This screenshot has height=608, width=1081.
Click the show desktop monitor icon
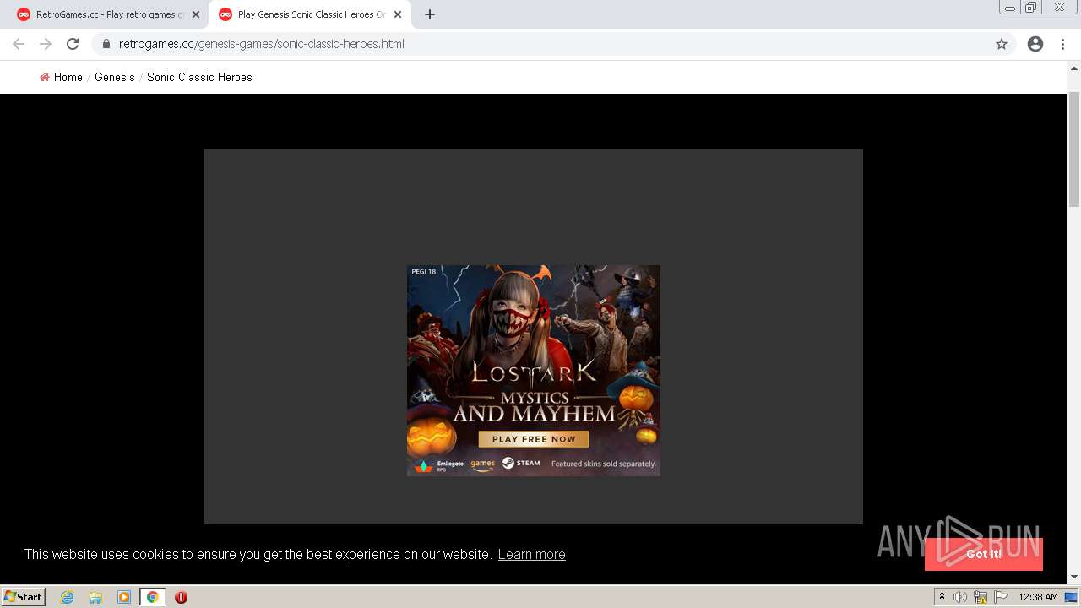click(1071, 597)
